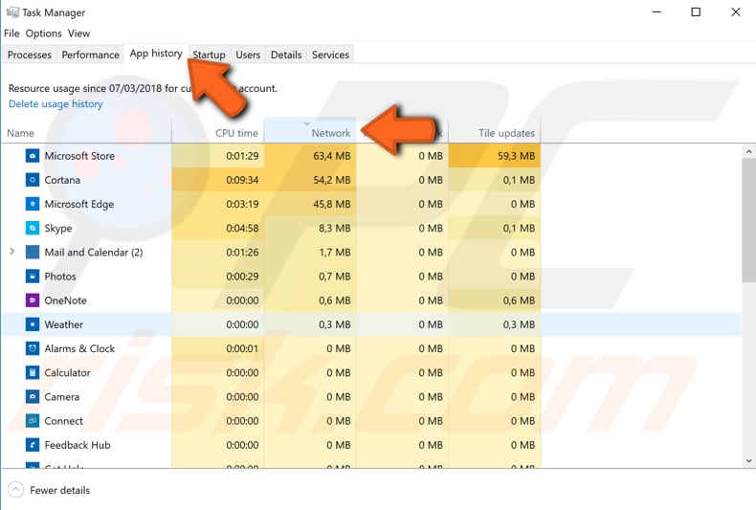Select the Microsoft Edge icon
Image resolution: width=756 pixels, height=510 pixels.
(x=33, y=204)
